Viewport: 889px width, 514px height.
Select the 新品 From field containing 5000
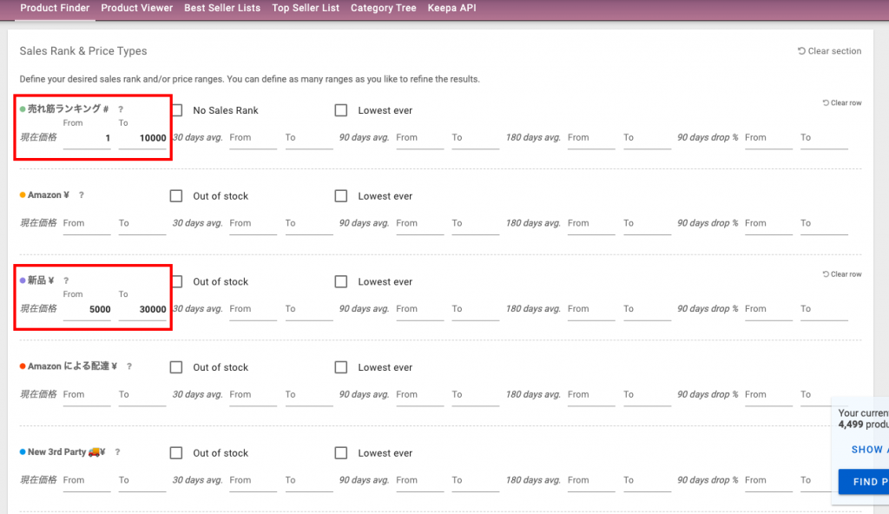click(87, 309)
